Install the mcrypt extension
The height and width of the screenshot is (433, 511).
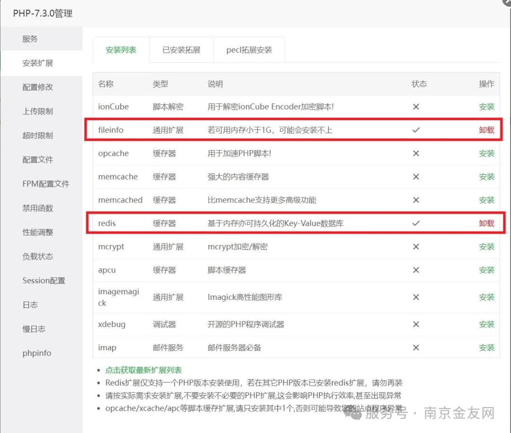[x=486, y=246]
